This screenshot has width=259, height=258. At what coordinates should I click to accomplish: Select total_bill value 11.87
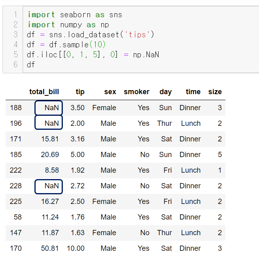50,233
